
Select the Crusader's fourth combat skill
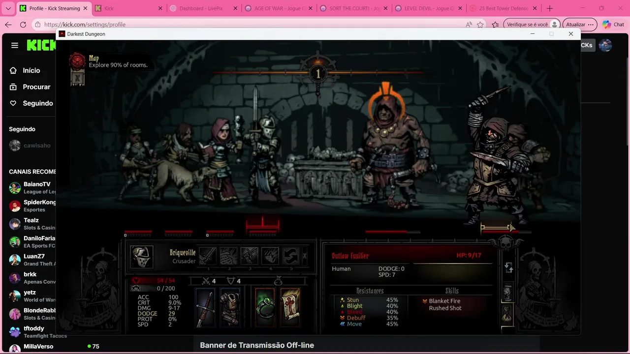click(270, 256)
